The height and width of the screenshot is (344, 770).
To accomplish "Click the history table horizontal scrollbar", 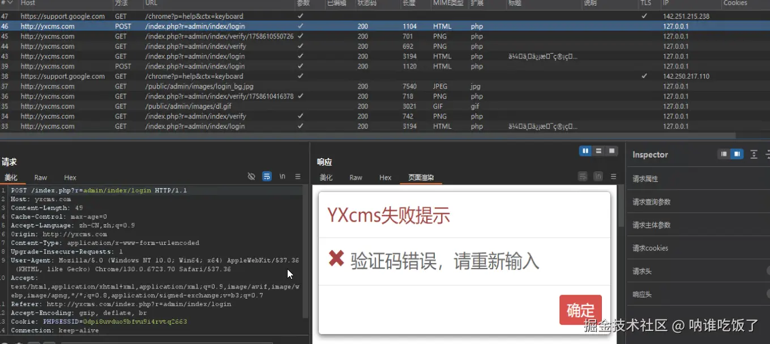I will (x=368, y=136).
